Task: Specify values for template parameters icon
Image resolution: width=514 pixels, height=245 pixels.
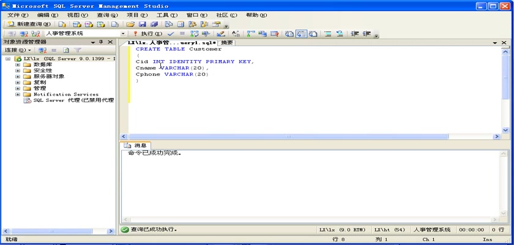Action: (236, 34)
